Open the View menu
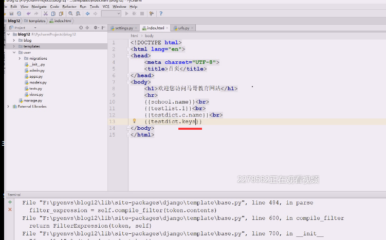386x240 pixels. pyautogui.click(x=24, y=6)
